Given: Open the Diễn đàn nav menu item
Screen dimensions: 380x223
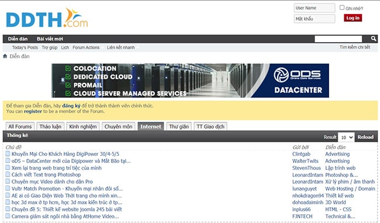Looking at the screenshot, I should pyautogui.click(x=18, y=39).
